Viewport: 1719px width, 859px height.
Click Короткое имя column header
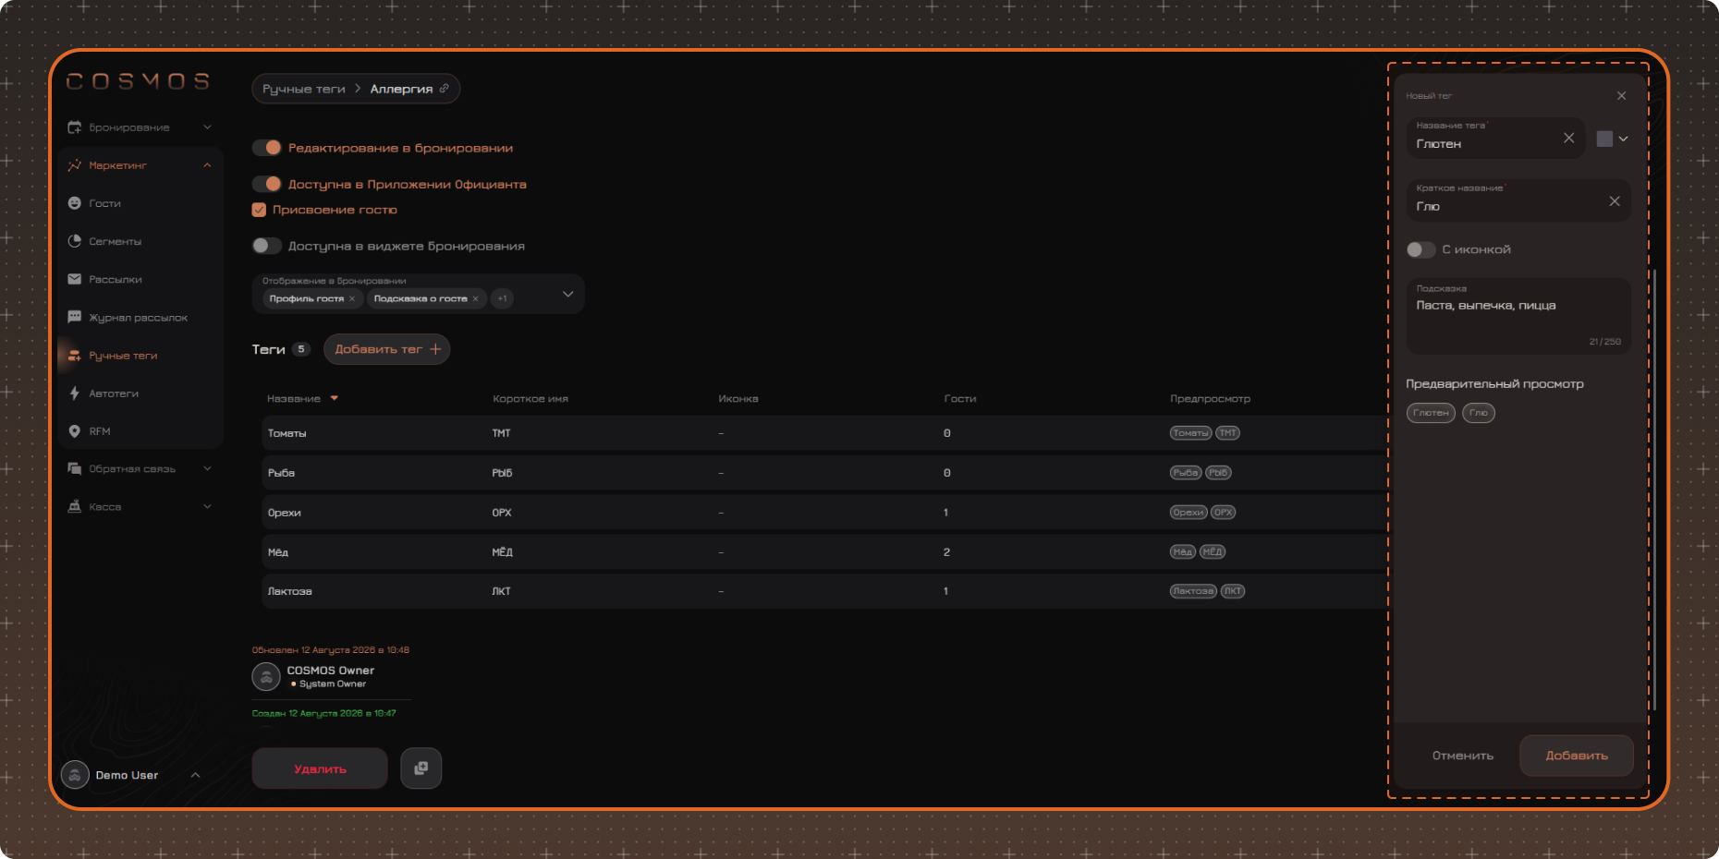click(x=530, y=399)
